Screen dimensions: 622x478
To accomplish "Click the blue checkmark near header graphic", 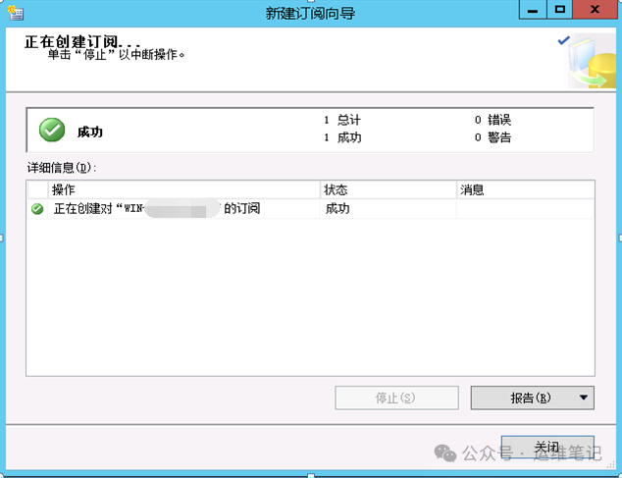I will [x=563, y=40].
